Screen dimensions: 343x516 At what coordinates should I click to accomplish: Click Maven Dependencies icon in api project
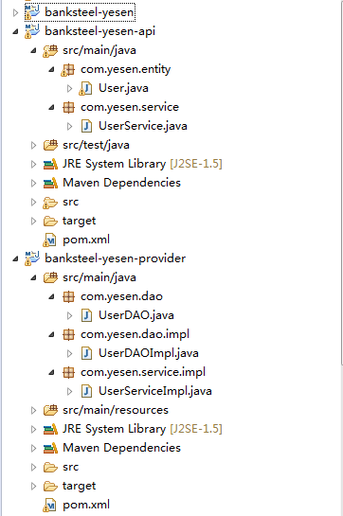coord(50,183)
